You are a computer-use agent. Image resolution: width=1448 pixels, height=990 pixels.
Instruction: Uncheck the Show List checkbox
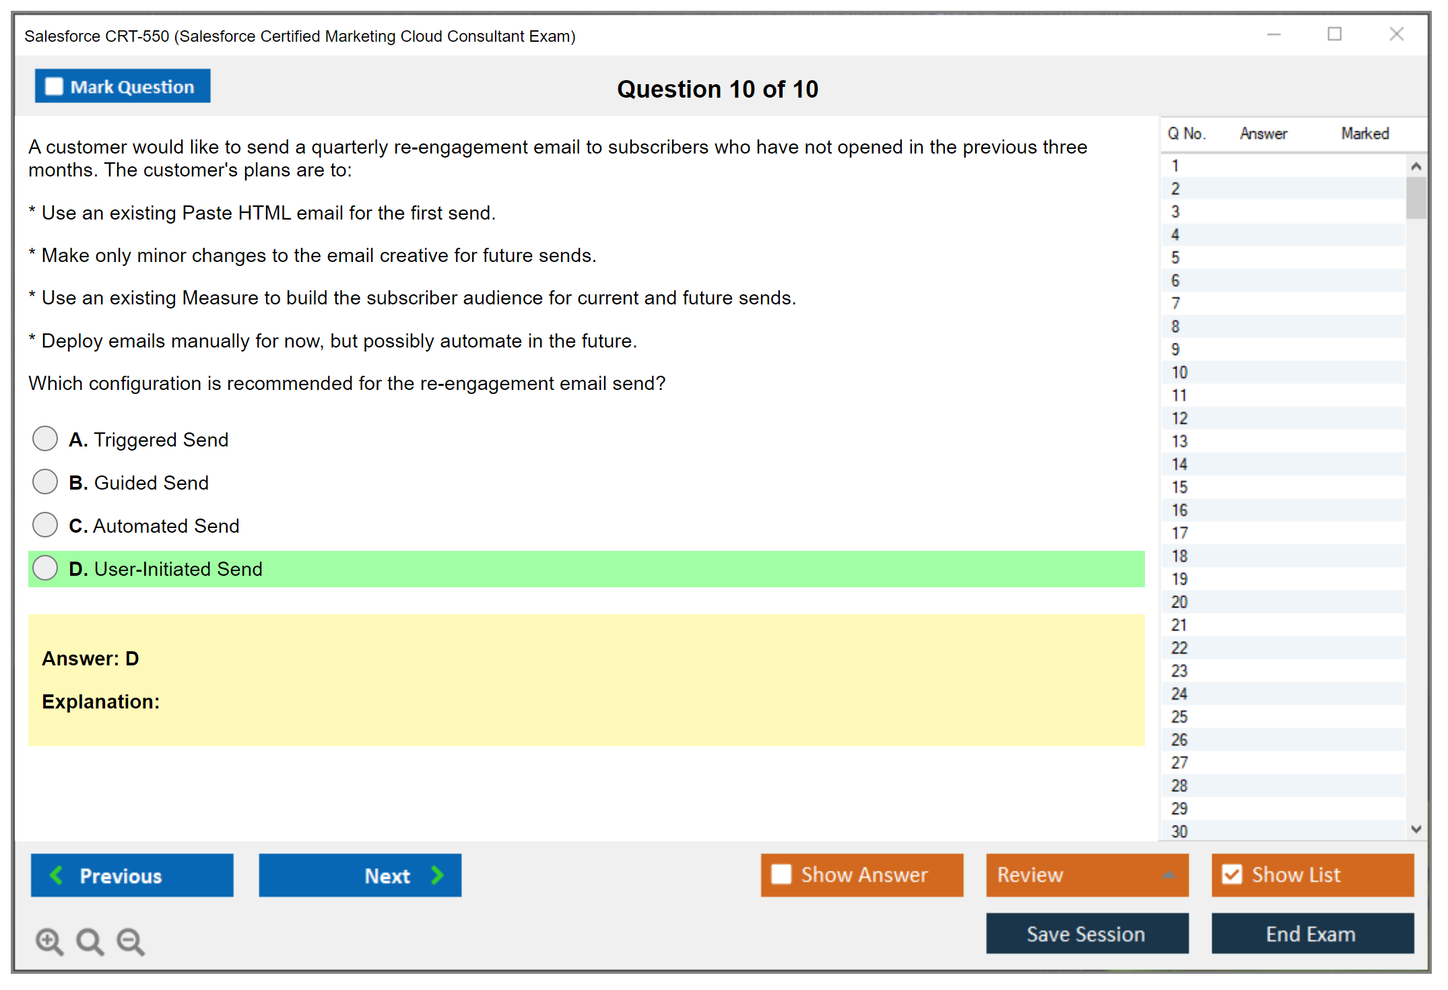pos(1232,874)
